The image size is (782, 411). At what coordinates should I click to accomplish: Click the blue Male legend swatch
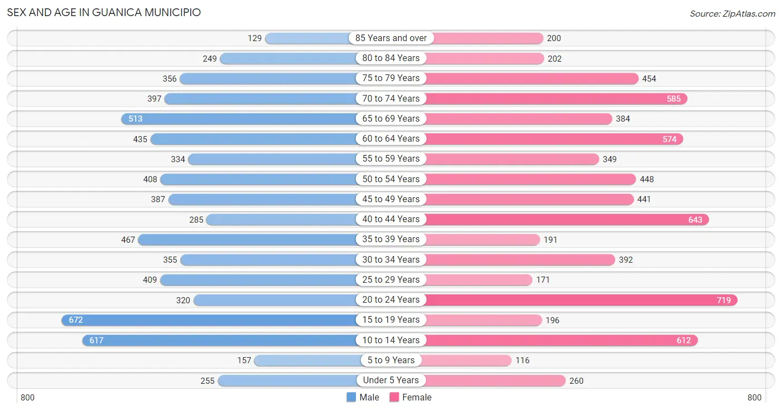tap(351, 397)
